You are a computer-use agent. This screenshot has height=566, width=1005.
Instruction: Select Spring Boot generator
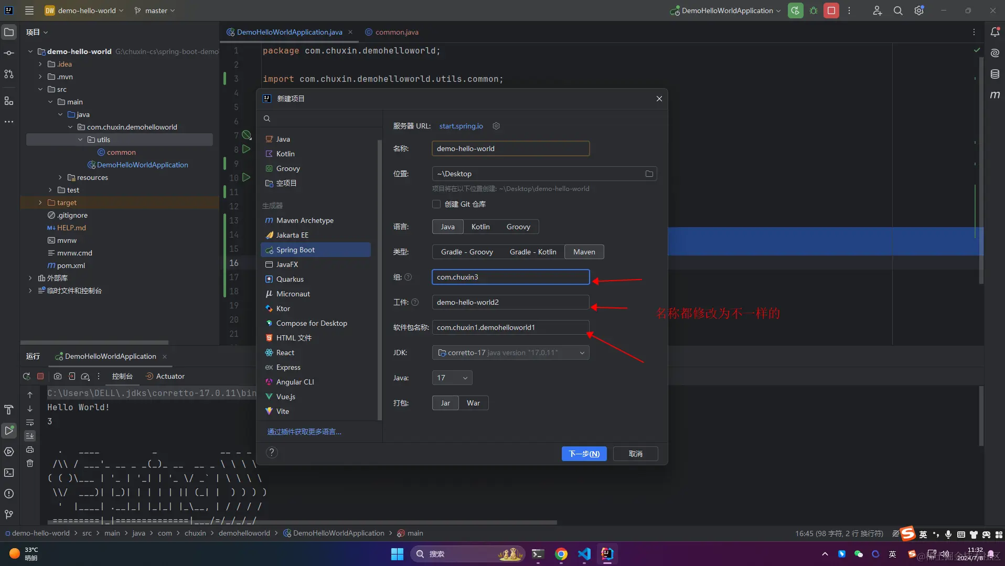coord(316,250)
